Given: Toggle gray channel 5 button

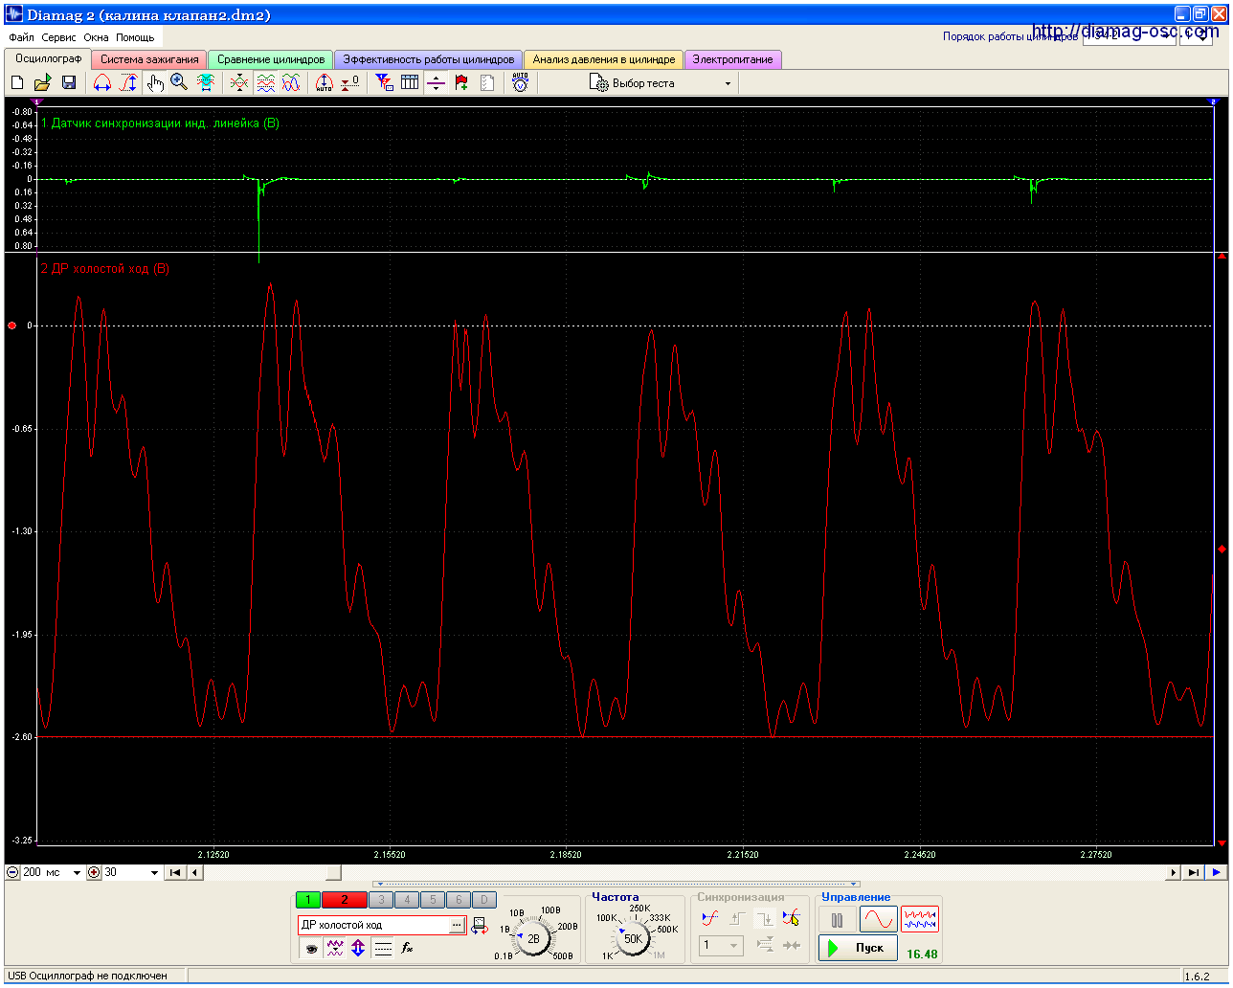Looking at the screenshot, I should tap(433, 899).
